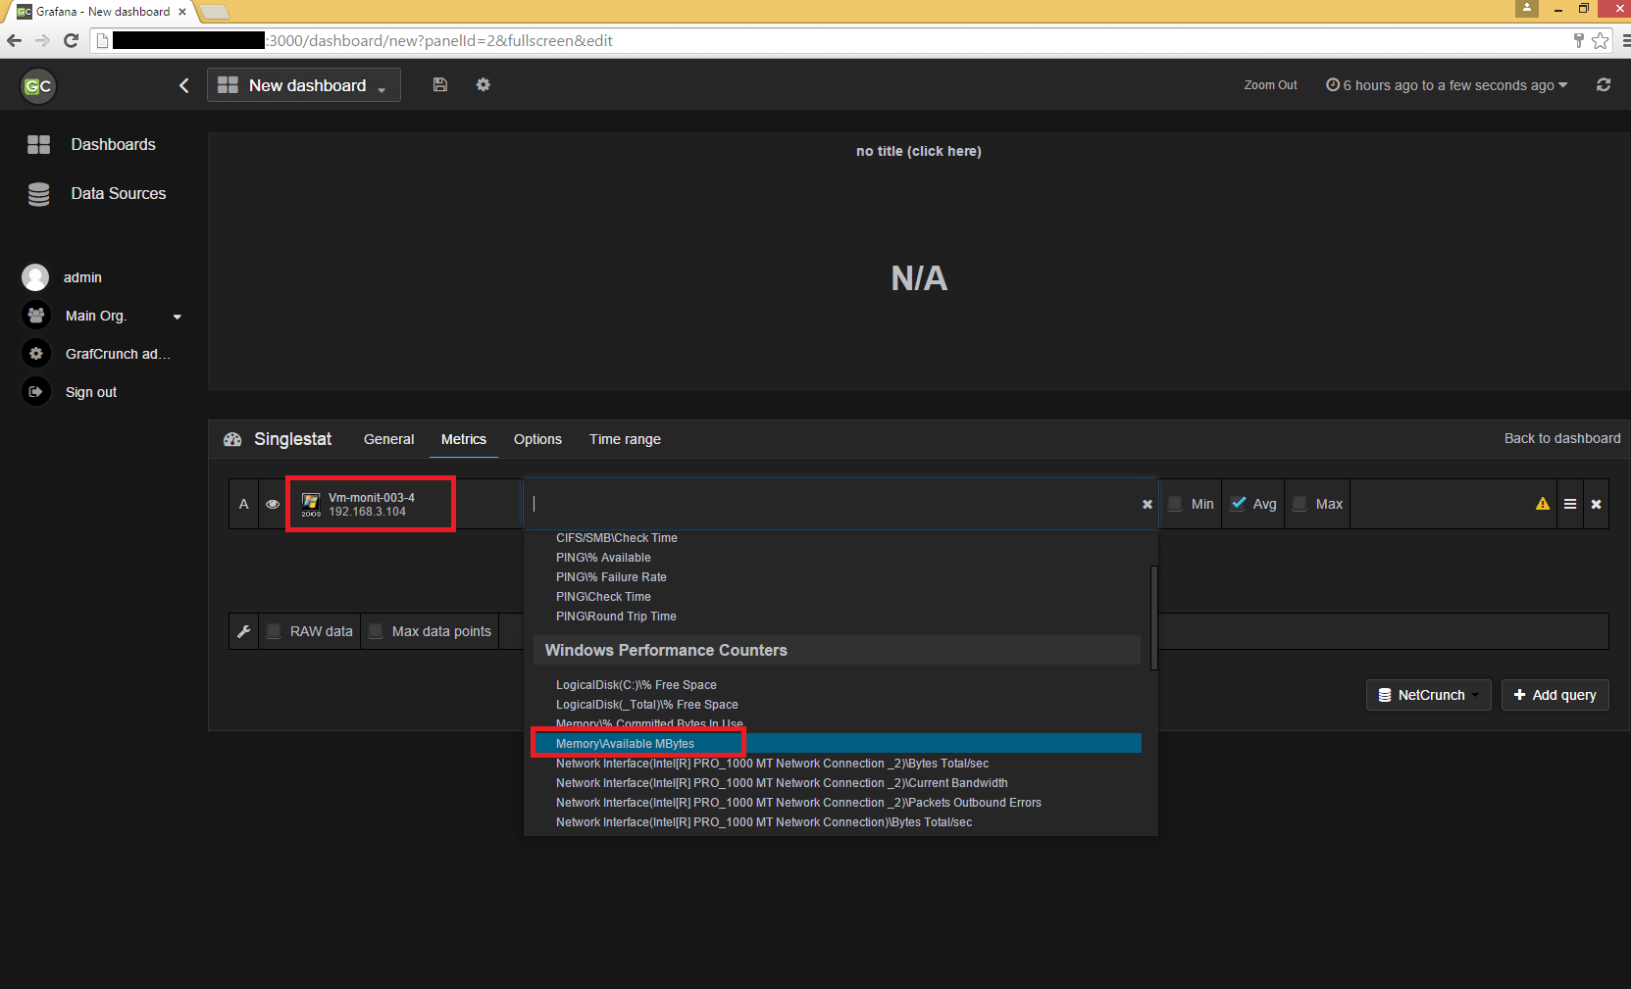
Task: Select PING\% Available counter
Action: tap(603, 558)
